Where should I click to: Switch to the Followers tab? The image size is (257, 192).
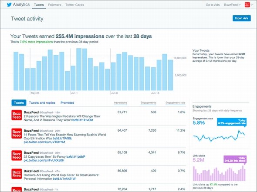54,5
